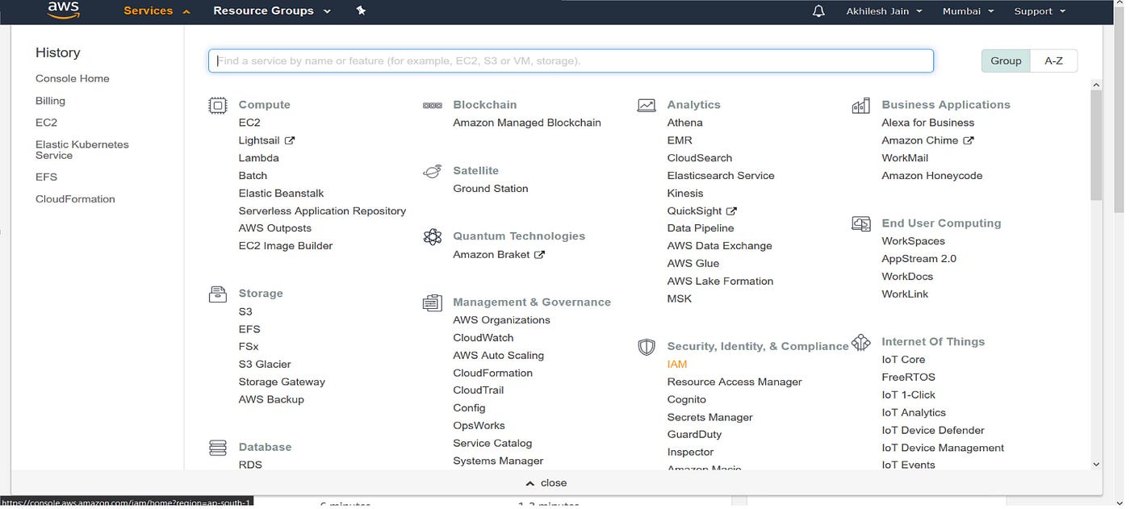Open Systems Manager service
The width and height of the screenshot is (1130, 509).
click(498, 461)
